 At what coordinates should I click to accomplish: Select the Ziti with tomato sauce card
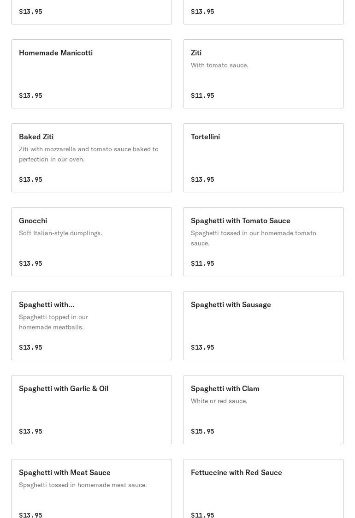(x=263, y=74)
